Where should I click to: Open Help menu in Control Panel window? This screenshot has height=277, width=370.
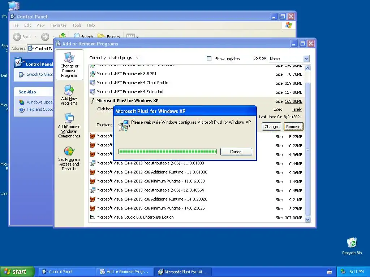pyautogui.click(x=91, y=25)
